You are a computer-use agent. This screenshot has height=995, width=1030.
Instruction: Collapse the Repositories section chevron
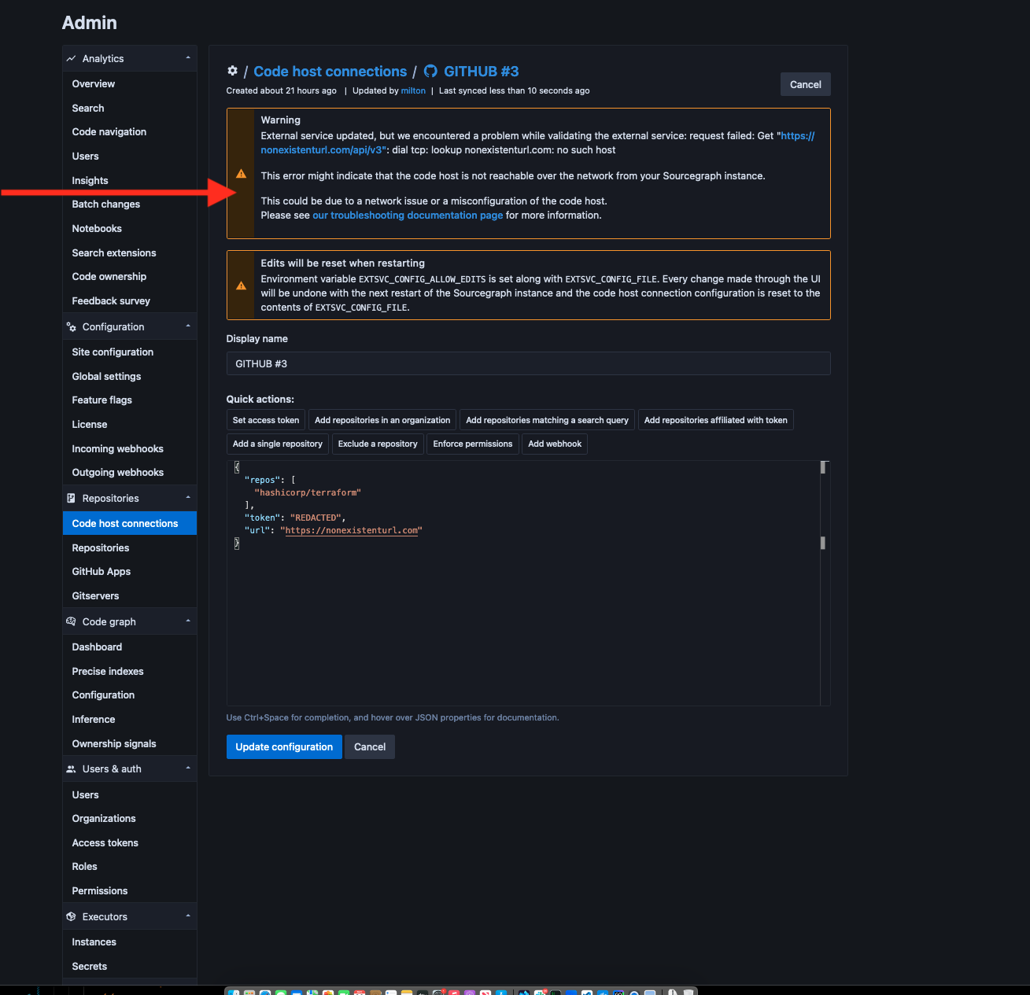(x=188, y=498)
